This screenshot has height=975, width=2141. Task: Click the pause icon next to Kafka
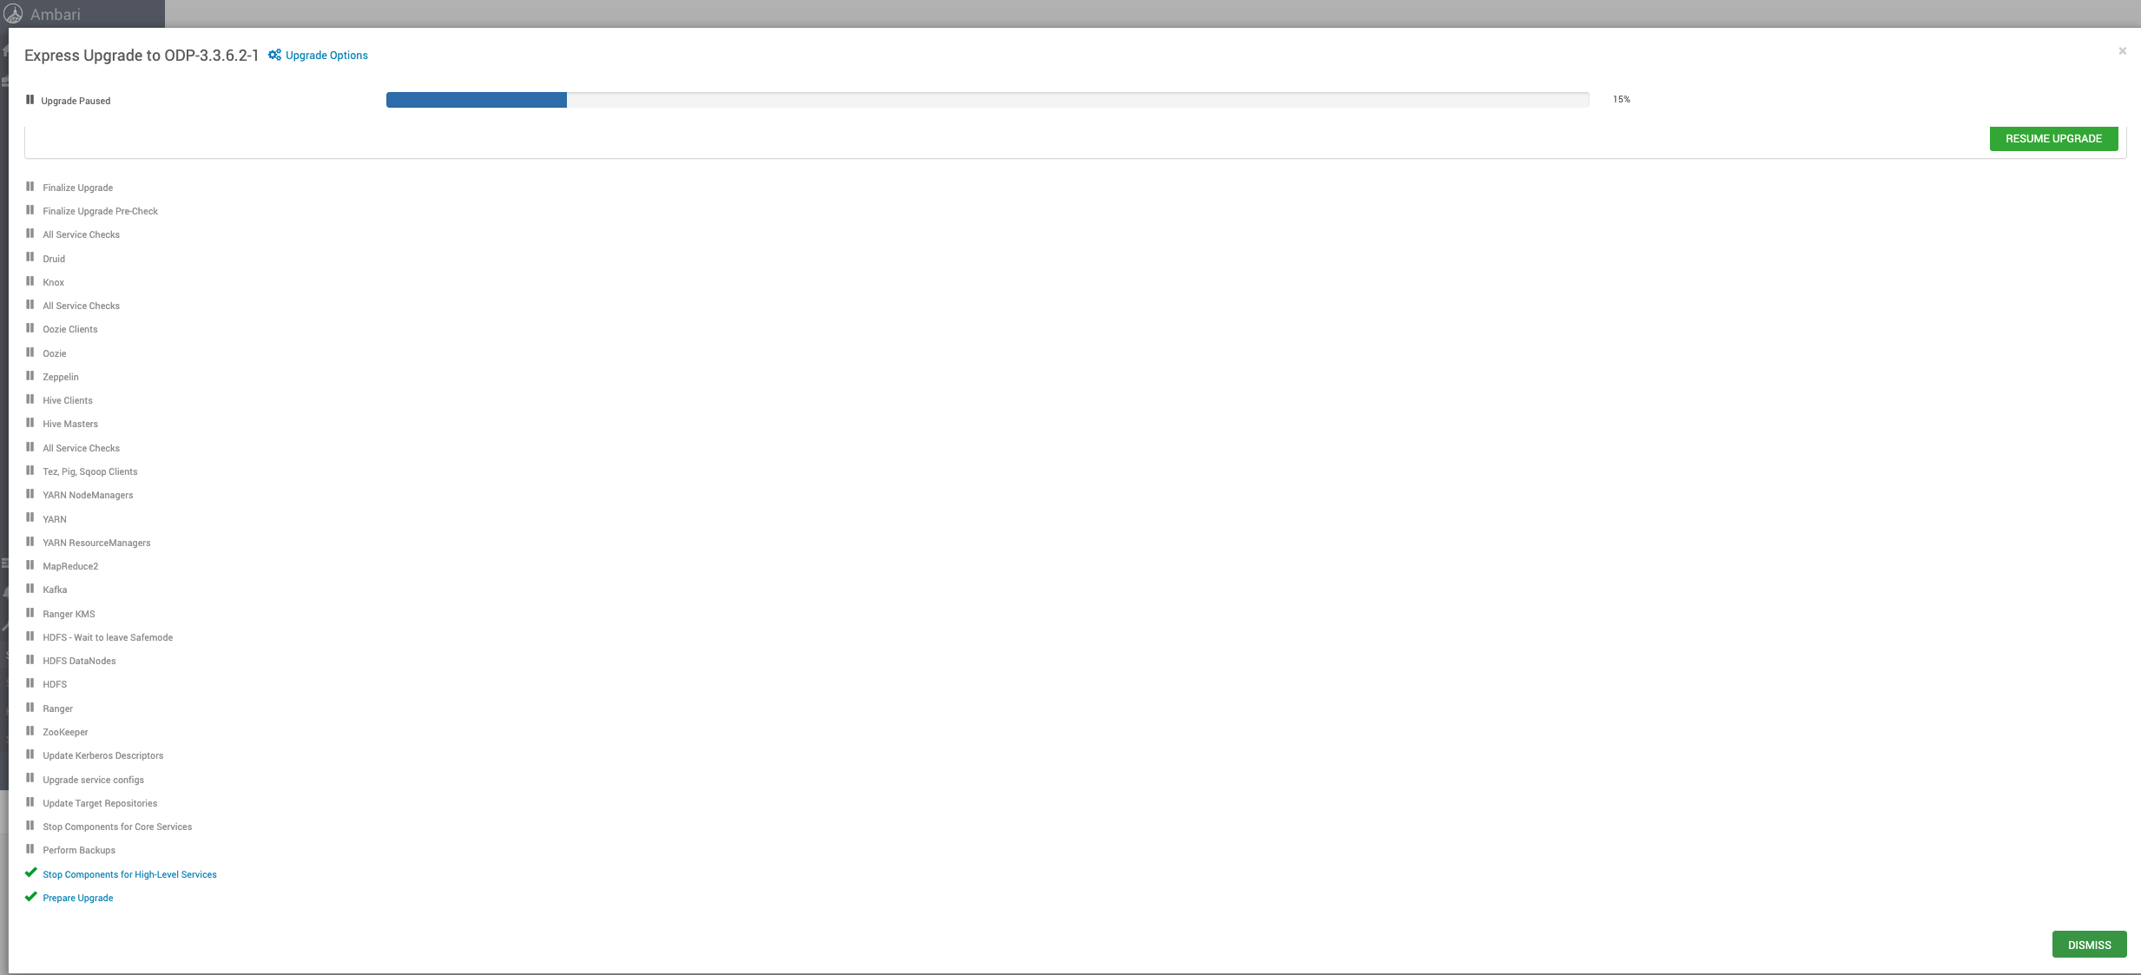coord(30,589)
